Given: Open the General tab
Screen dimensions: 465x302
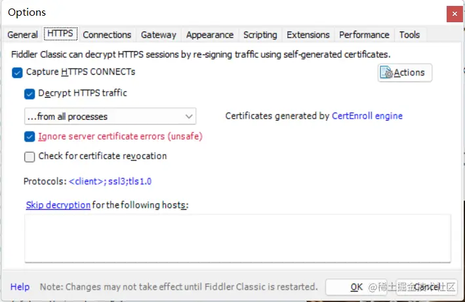Looking at the screenshot, I should 22,35.
